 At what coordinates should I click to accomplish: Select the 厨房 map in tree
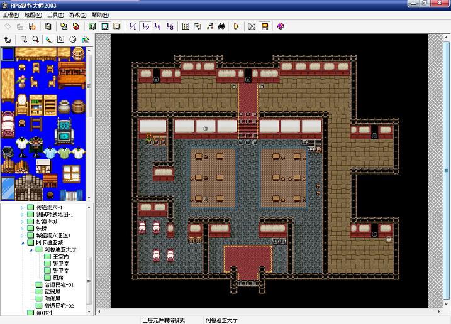58,278
